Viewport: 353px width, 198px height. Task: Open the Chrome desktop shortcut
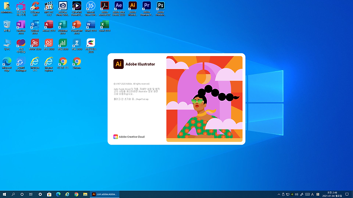(77, 63)
